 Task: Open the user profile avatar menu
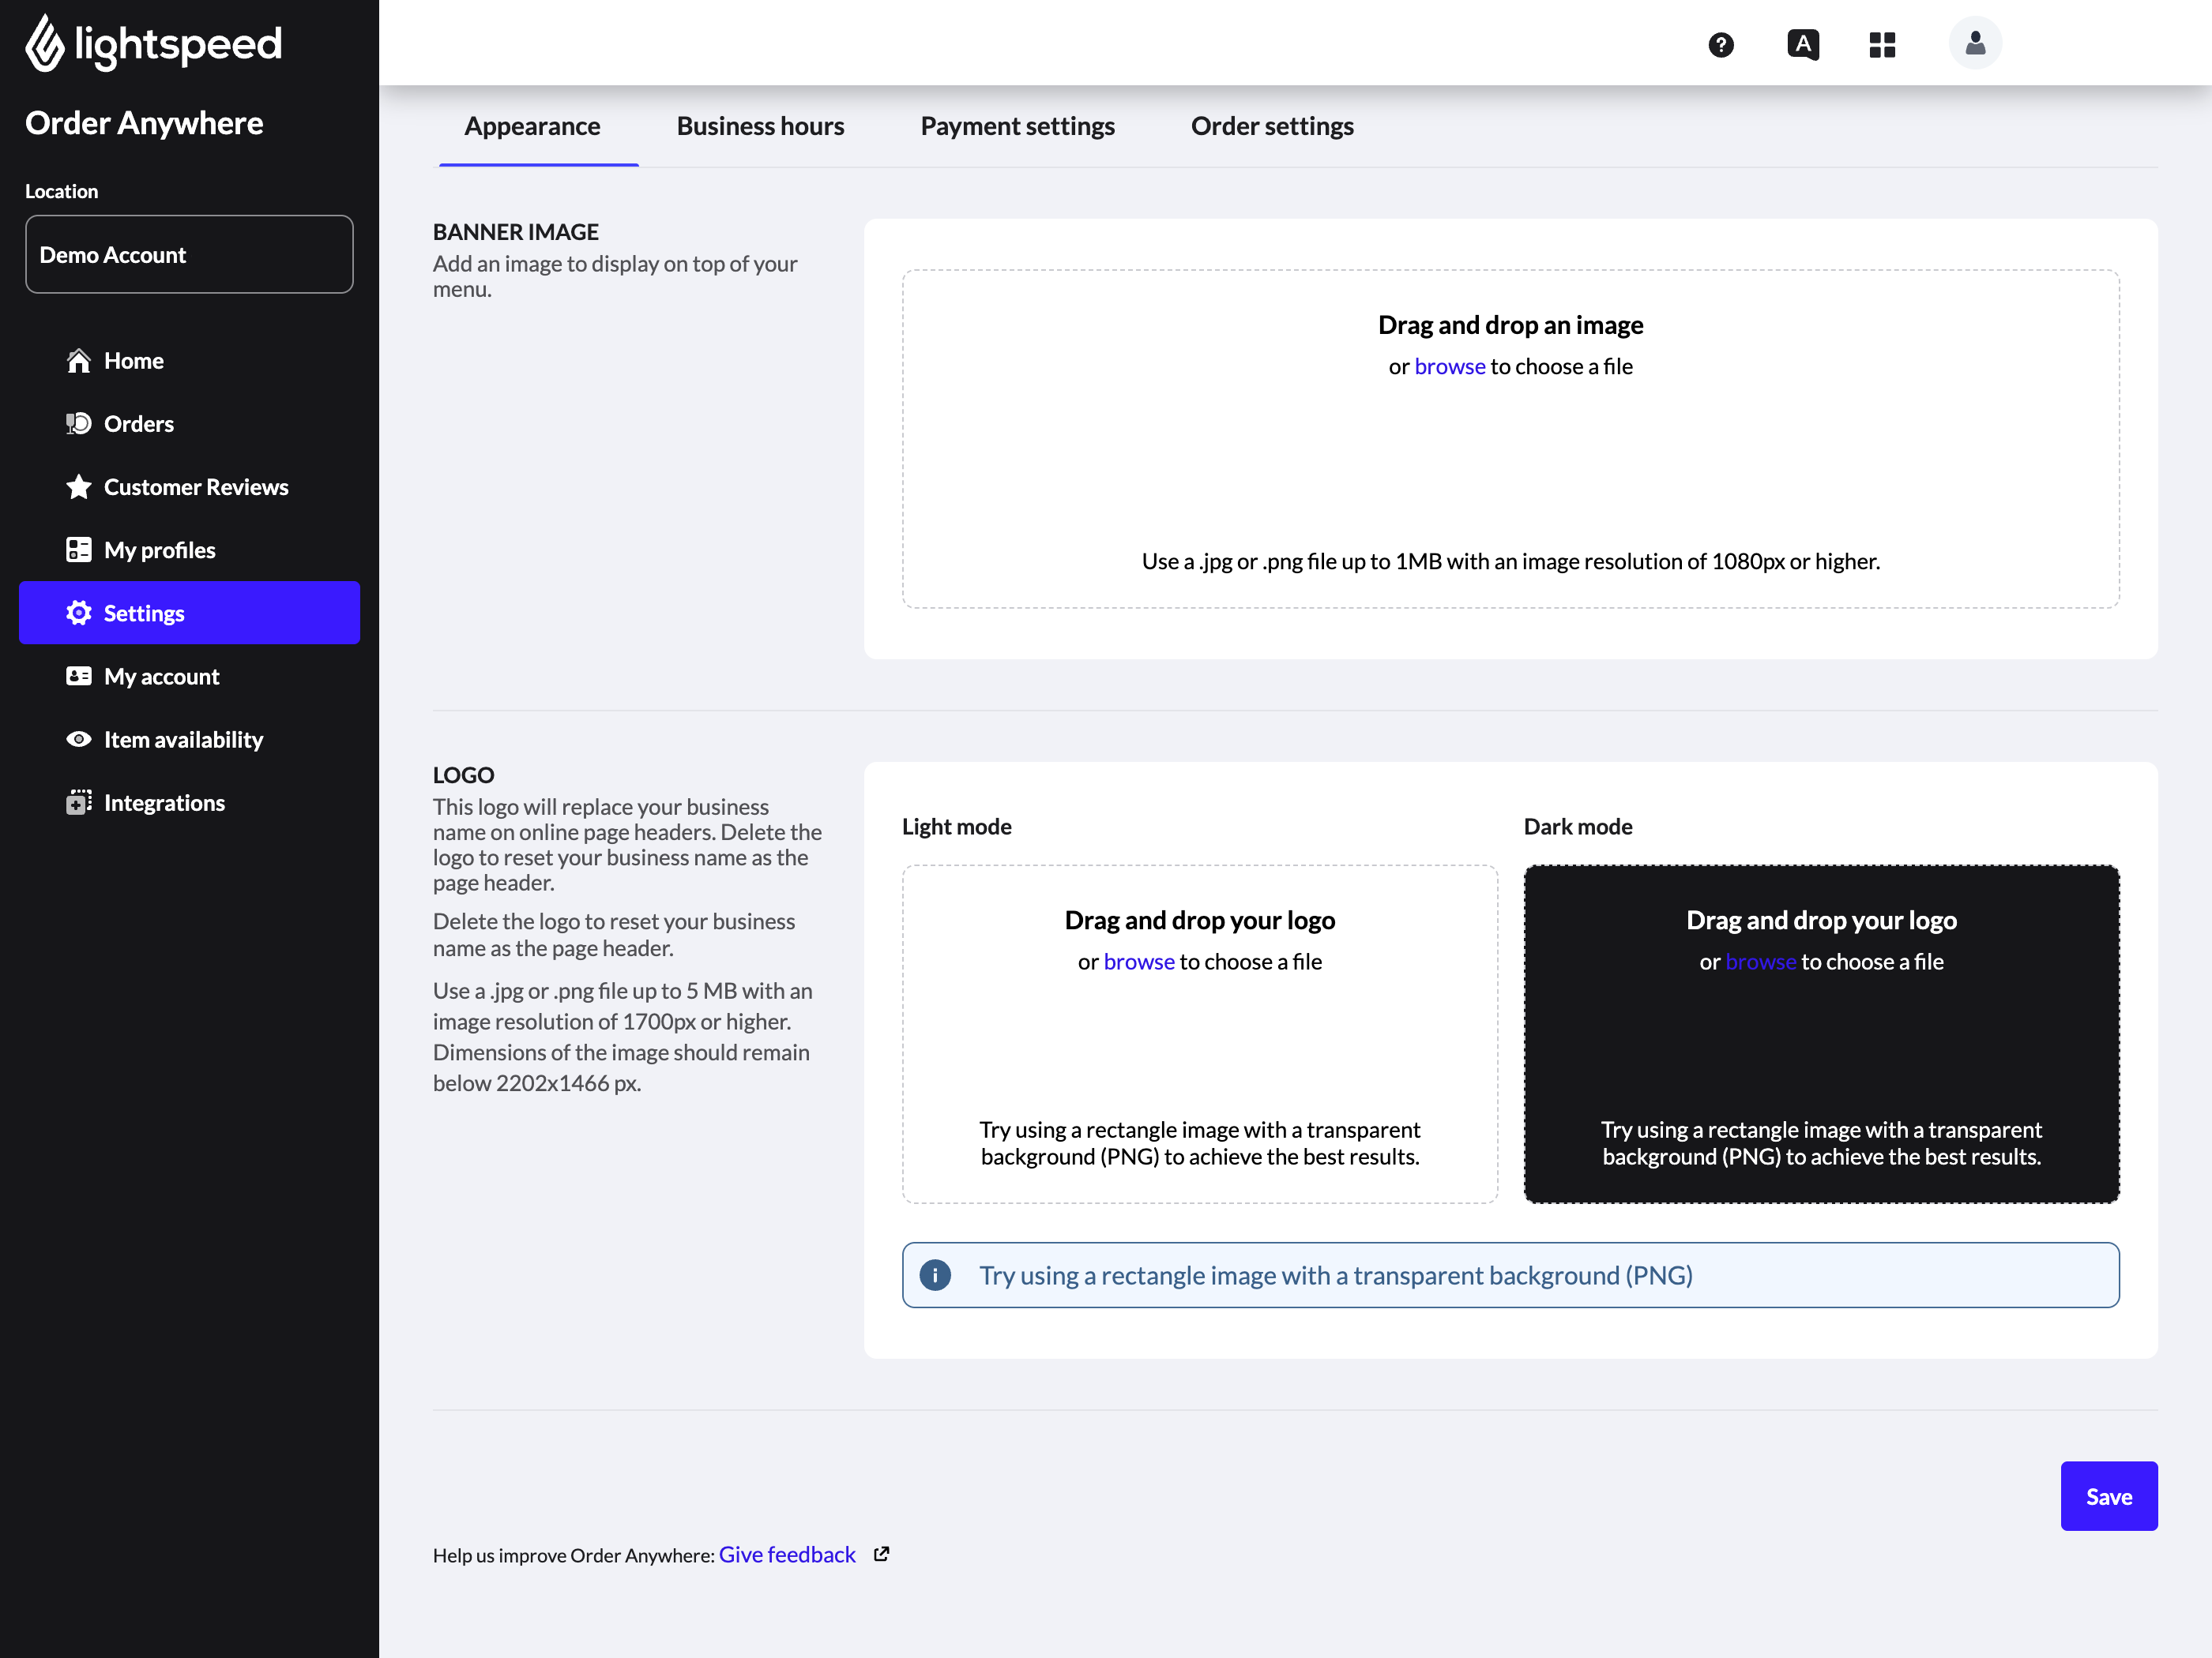[1973, 43]
